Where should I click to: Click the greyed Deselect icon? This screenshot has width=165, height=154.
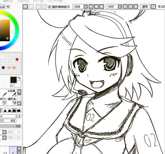[x=38, y=7]
